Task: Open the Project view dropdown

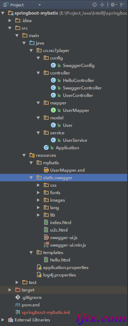Action: 22,5
